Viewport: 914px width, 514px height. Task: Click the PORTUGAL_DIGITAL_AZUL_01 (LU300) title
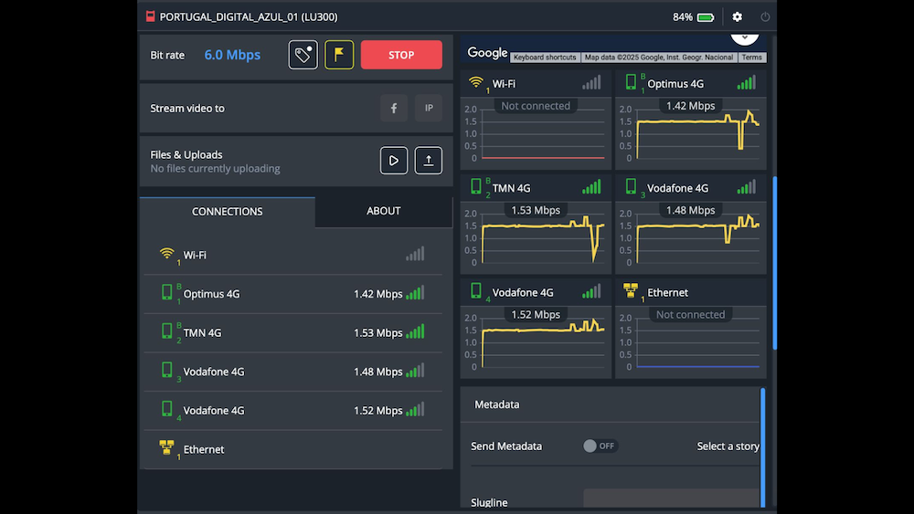(249, 16)
